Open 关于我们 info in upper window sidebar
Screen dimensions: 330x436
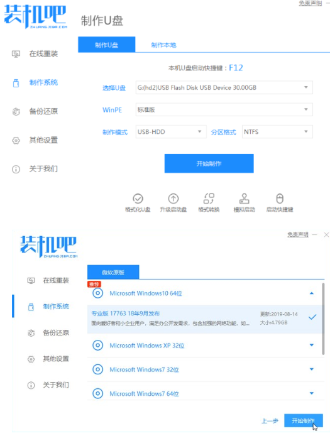tap(35, 169)
